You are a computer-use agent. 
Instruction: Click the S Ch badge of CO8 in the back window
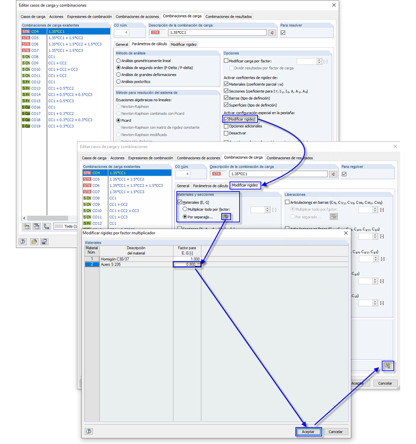(26, 57)
